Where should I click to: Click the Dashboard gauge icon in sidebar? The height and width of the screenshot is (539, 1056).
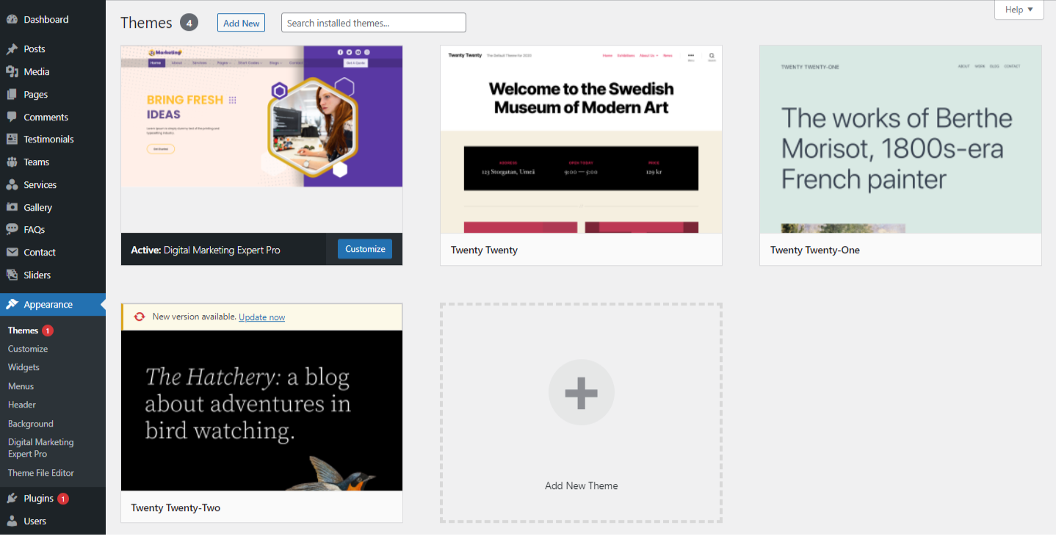point(12,20)
